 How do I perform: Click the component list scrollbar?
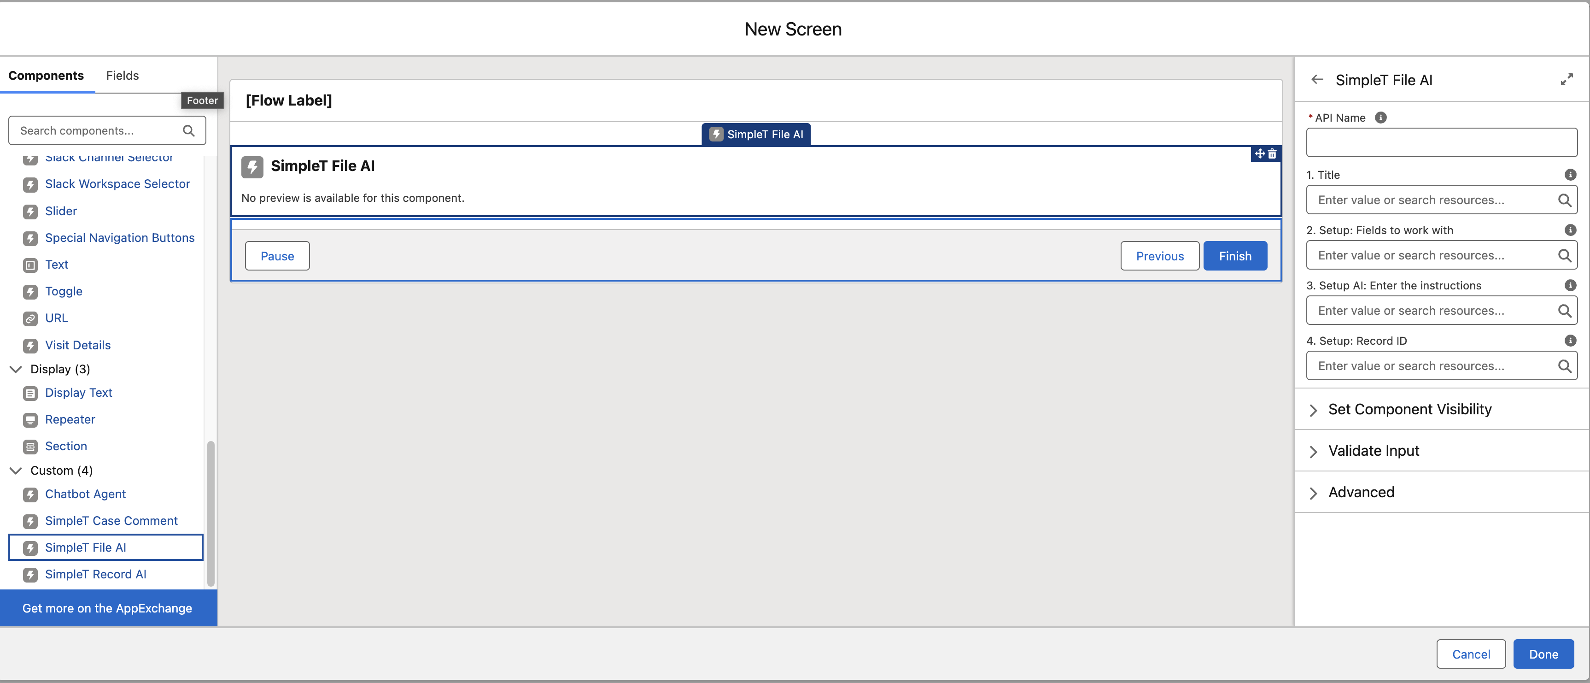210,513
